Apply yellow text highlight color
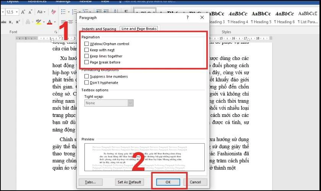The image size is (321, 191). coord(38,22)
